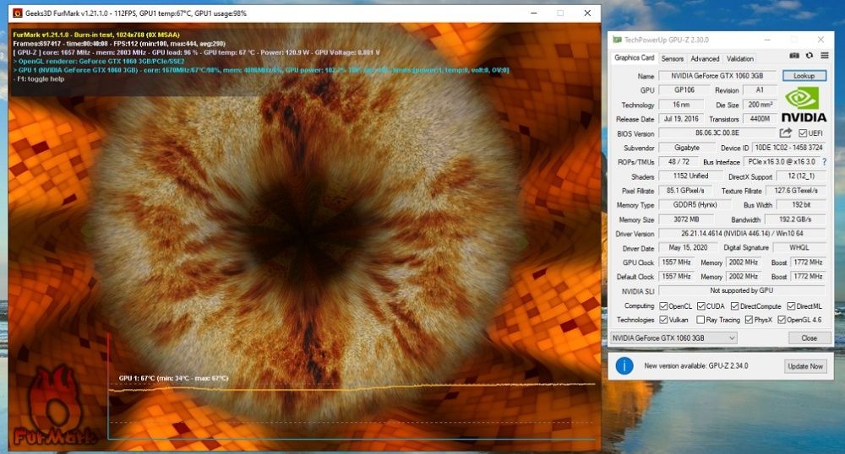Click the 'Gigabyte' Subvendor value
The image size is (845, 454).
tap(686, 148)
